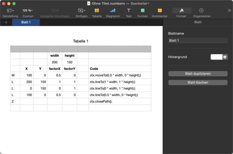Click the document icon in title bar
233x154 pixels.
(x=89, y=3)
